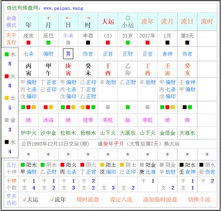221x211 pixels.
Task: Click the black 水 legend swatch
Action: pos(7,142)
